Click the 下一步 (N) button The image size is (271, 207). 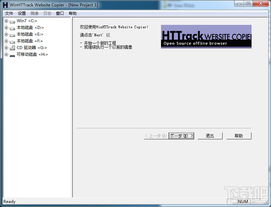(x=181, y=136)
